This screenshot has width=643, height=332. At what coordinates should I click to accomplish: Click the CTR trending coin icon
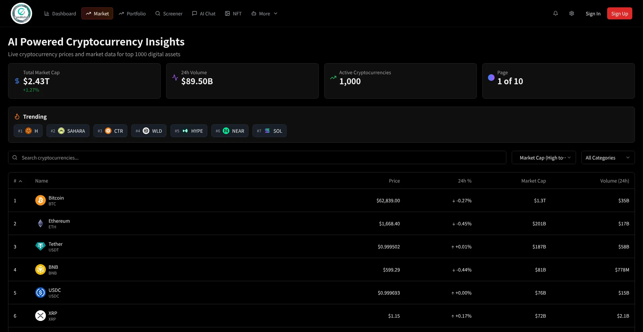click(x=108, y=131)
